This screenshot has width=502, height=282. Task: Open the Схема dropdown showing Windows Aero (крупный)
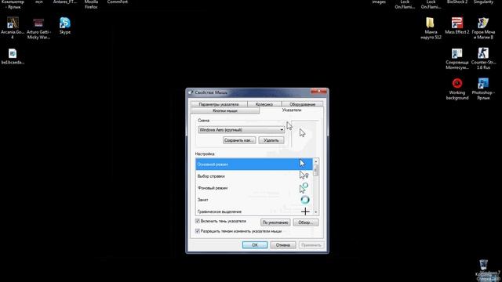click(241, 130)
